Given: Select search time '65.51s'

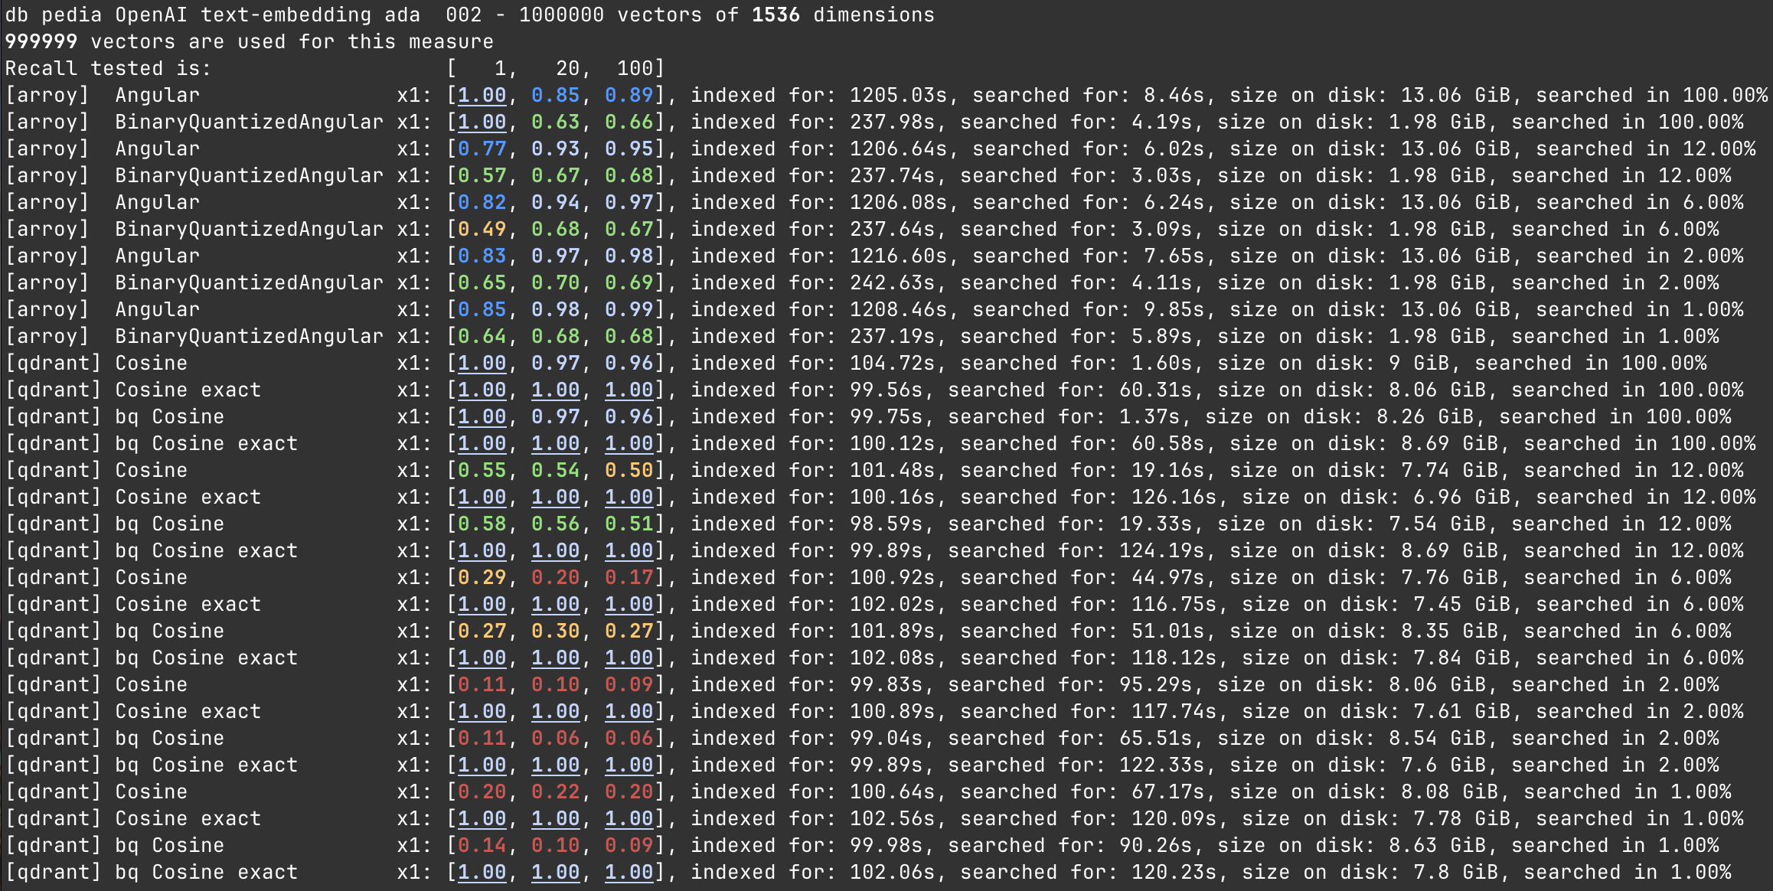Looking at the screenshot, I should [1156, 738].
